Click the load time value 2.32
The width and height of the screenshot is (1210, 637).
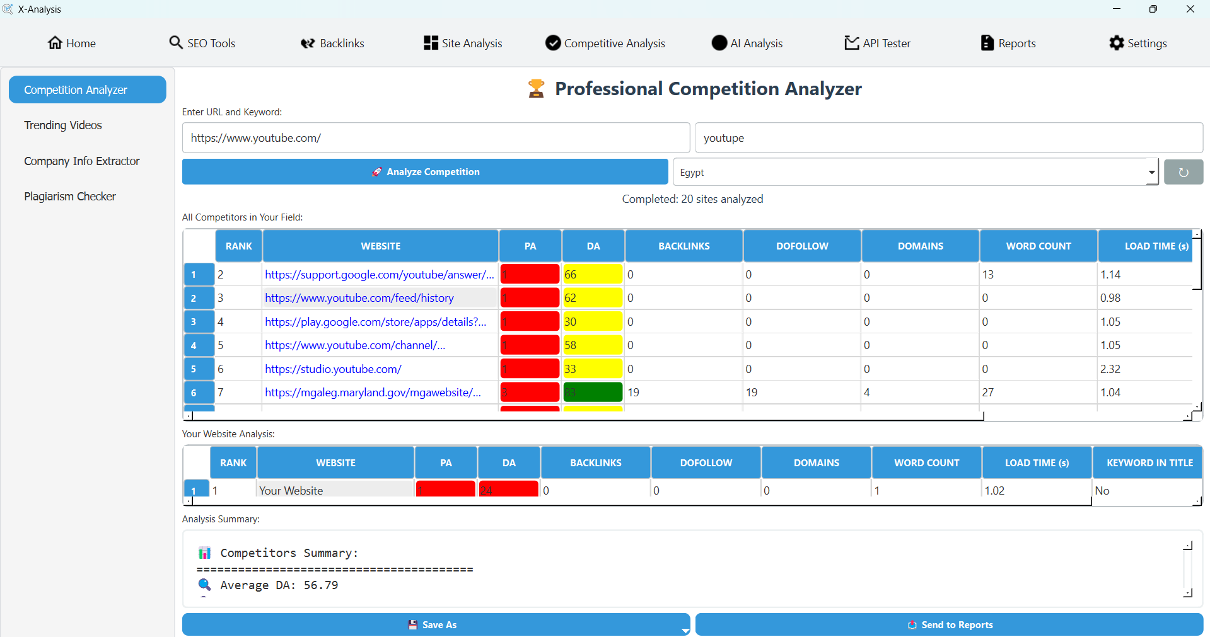(1110, 369)
